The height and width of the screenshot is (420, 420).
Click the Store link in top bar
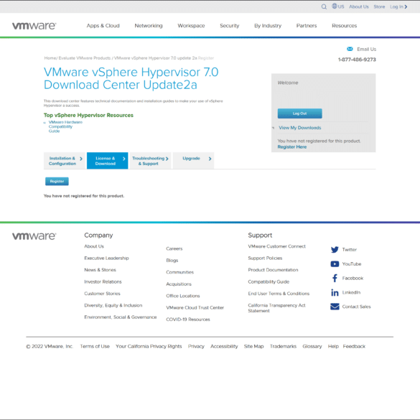click(379, 6)
